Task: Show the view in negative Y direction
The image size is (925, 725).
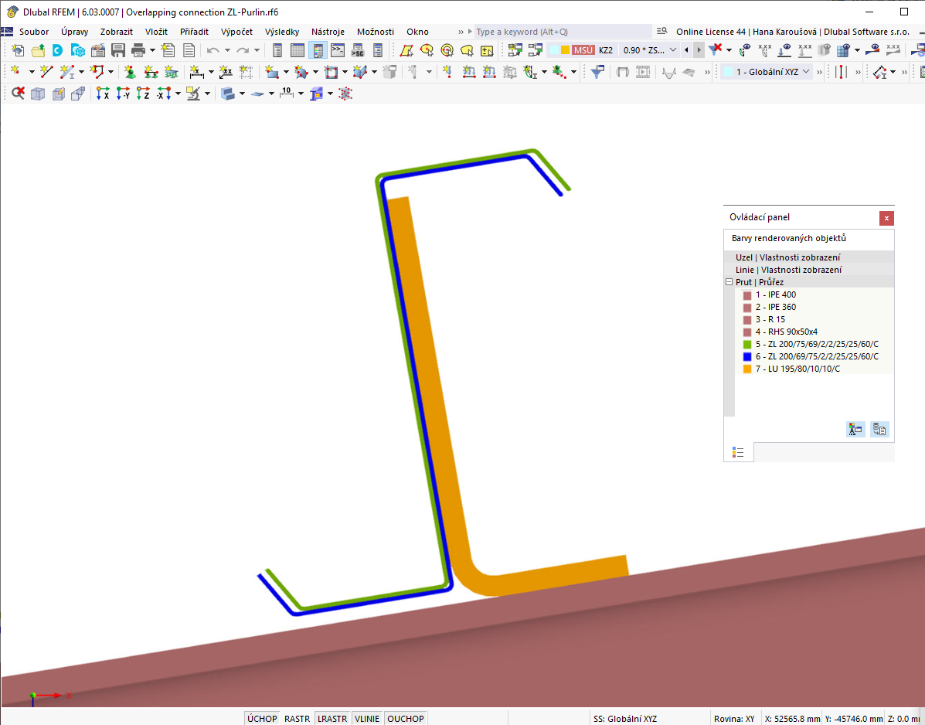Action: (x=123, y=94)
